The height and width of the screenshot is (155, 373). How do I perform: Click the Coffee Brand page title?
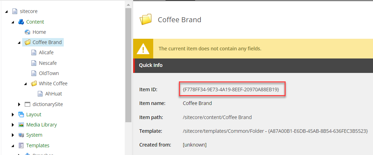point(180,19)
